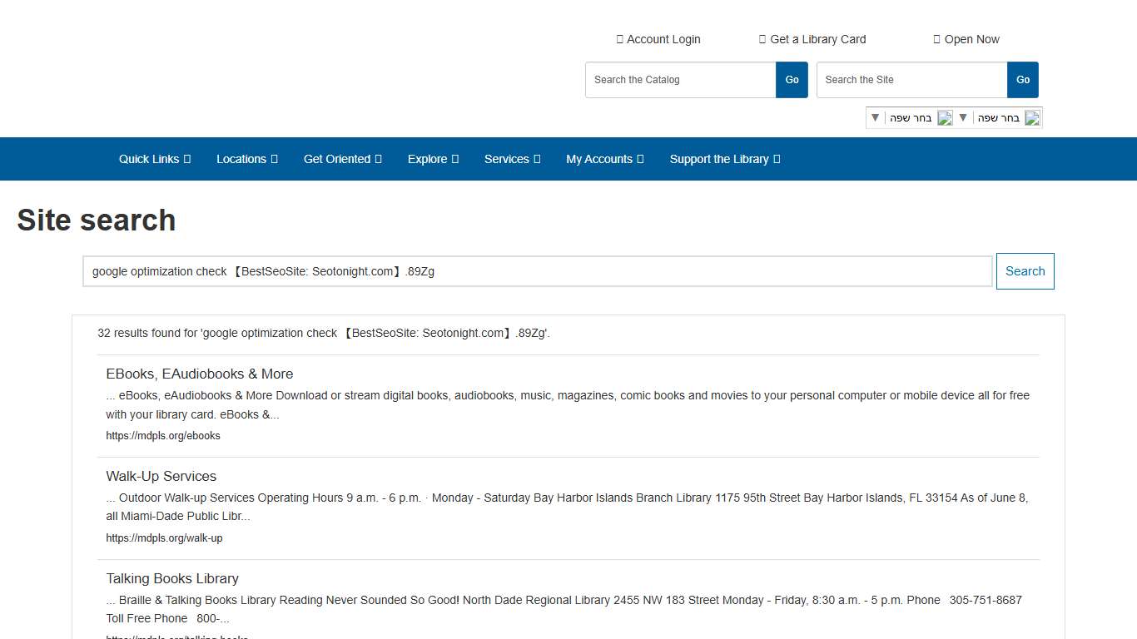Open the Explore menu
The image size is (1137, 639).
coord(432,159)
